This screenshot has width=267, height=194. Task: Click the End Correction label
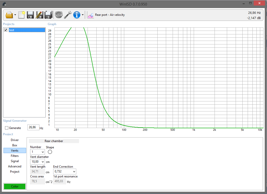[63, 167]
